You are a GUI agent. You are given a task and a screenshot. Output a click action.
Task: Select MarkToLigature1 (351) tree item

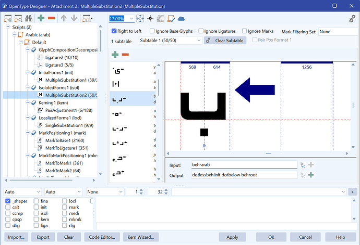pos(67,148)
